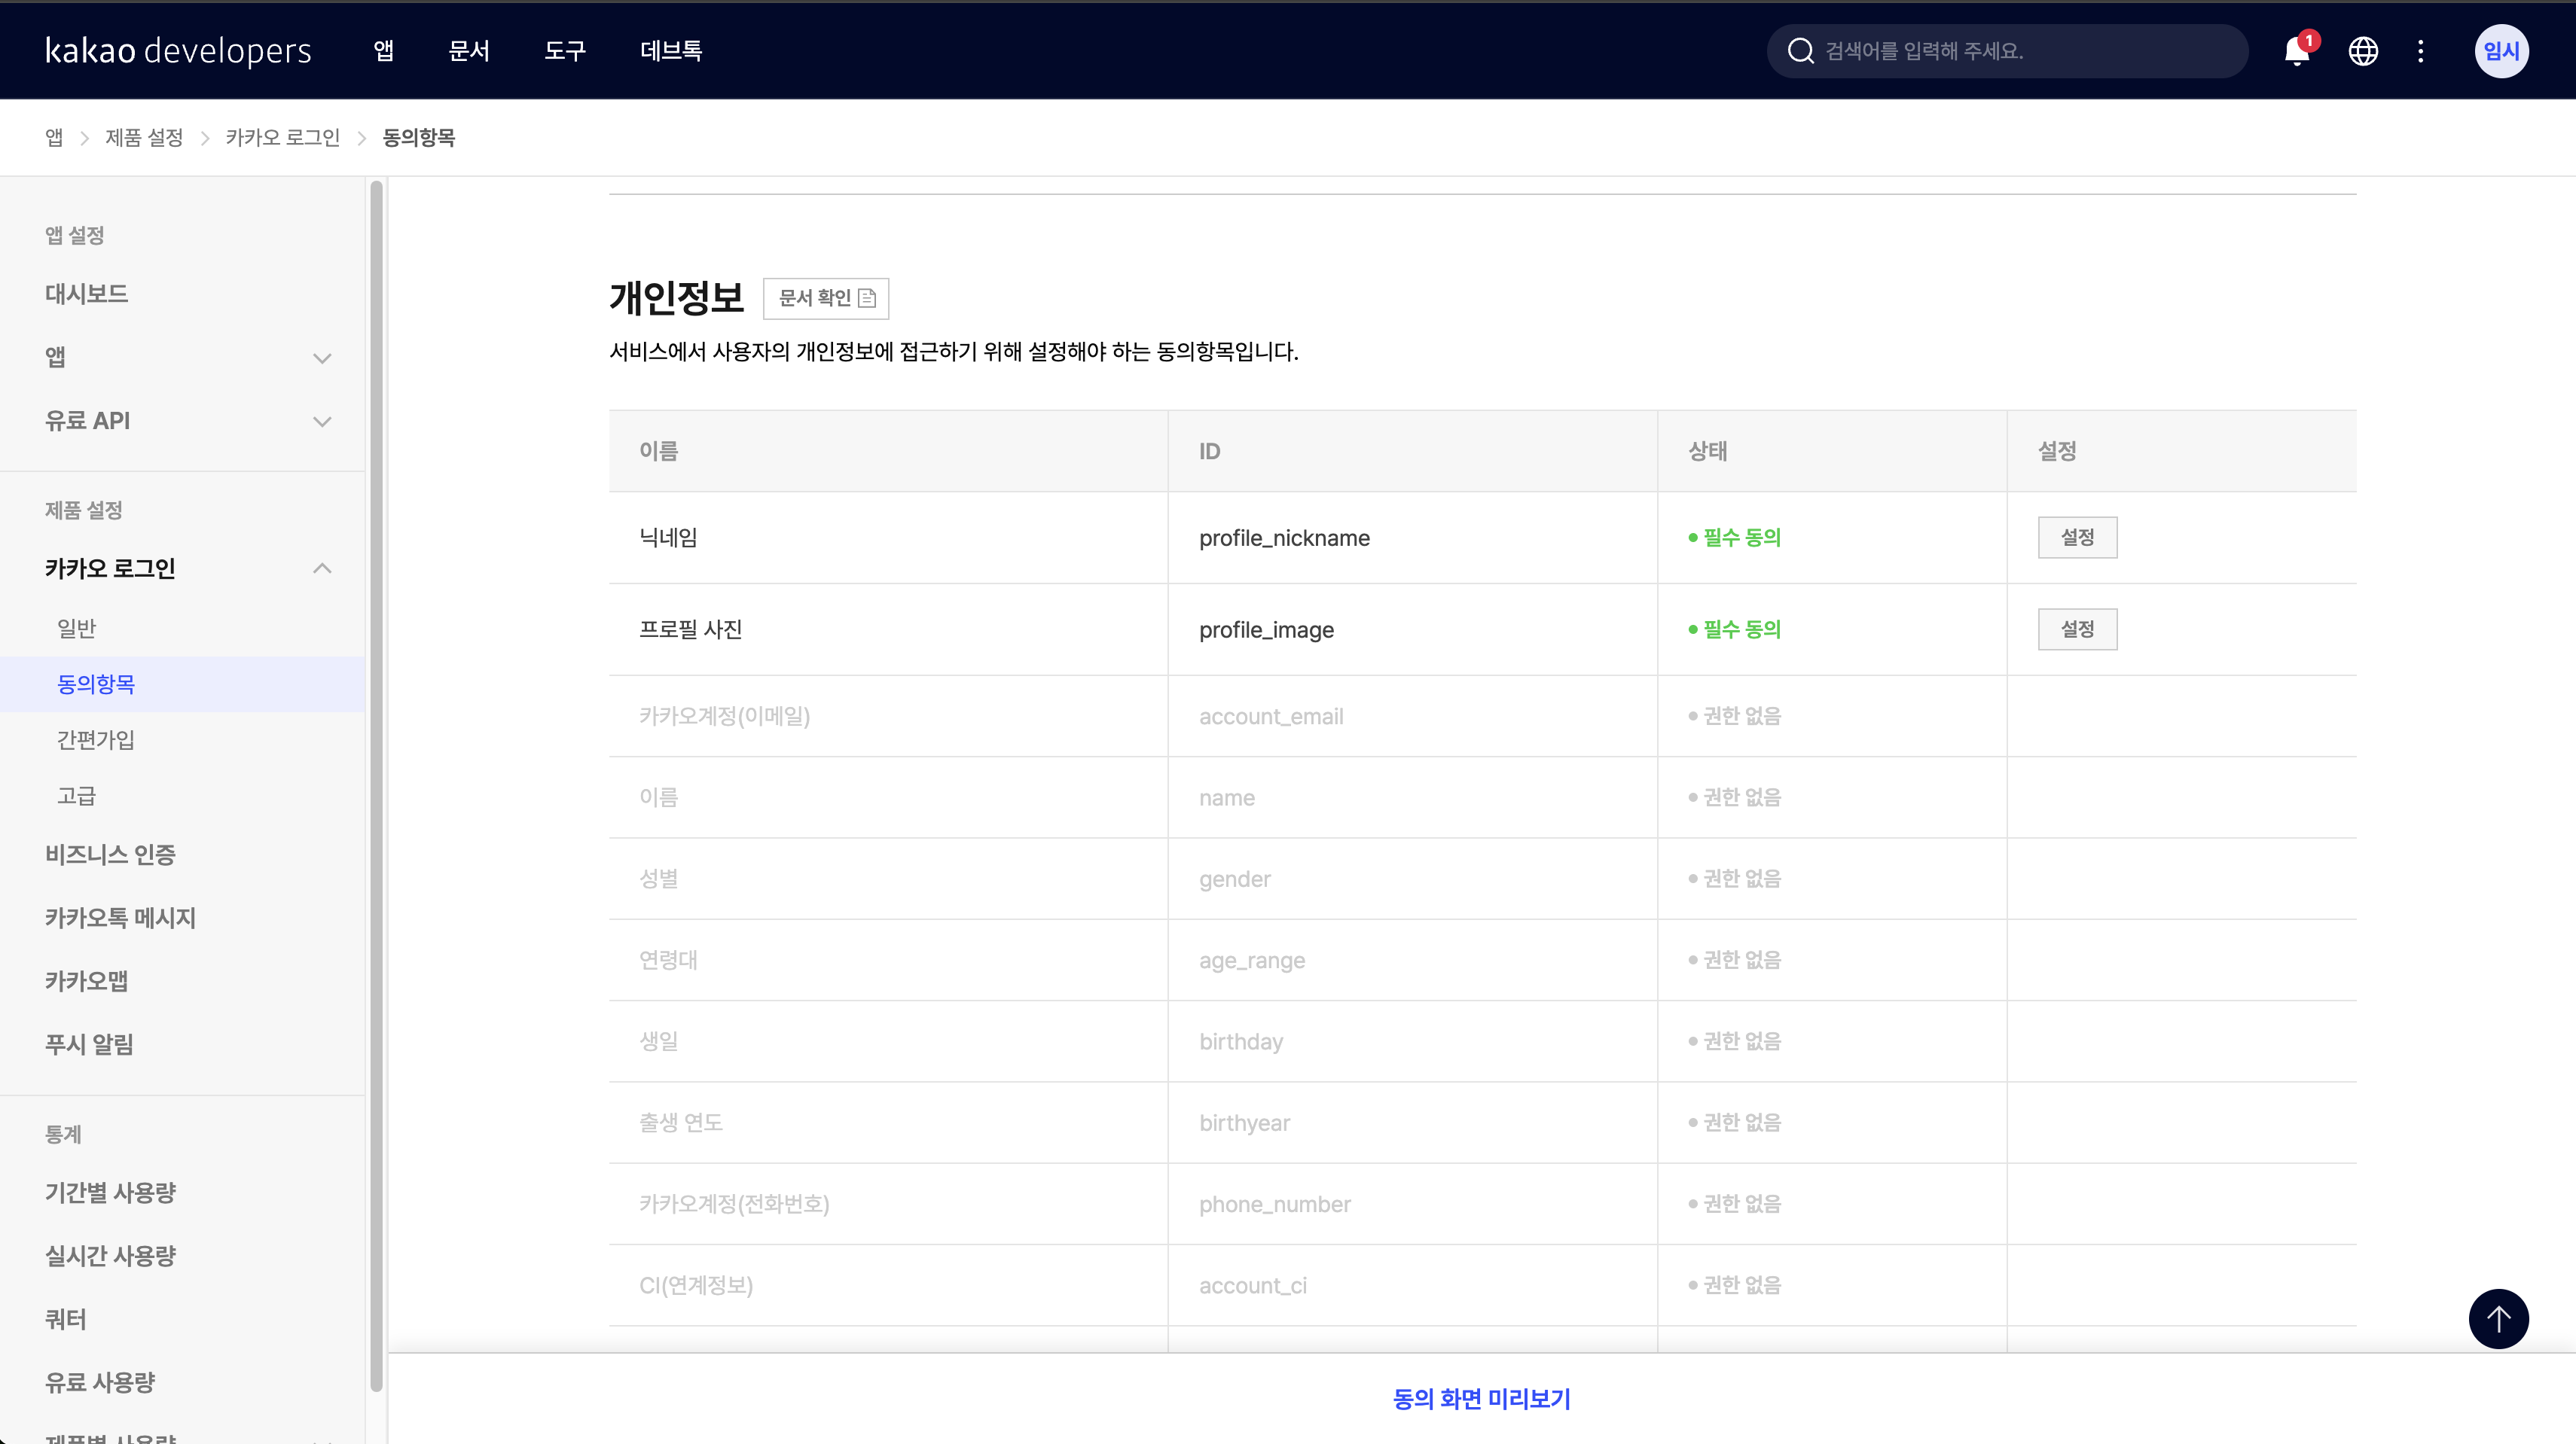Viewport: 2576px width, 1444px height.
Task: Click the search magnifier icon
Action: tap(1800, 51)
